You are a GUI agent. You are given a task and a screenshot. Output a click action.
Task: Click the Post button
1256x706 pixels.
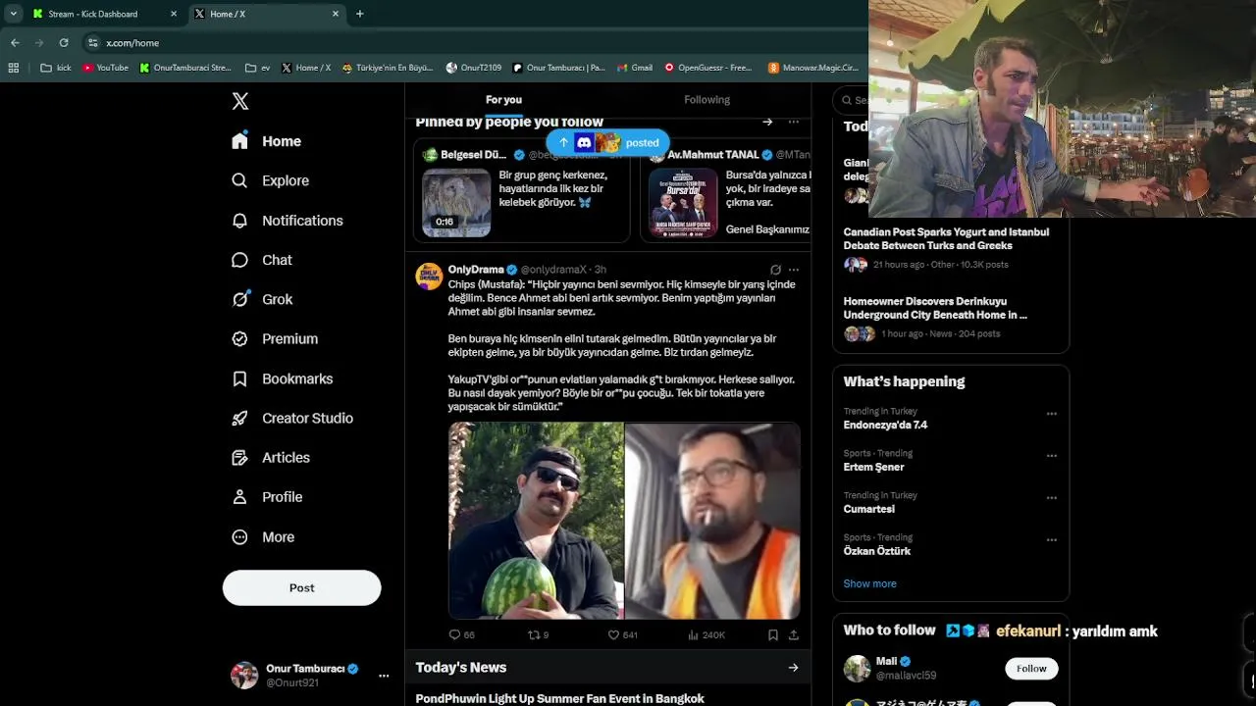coord(301,587)
